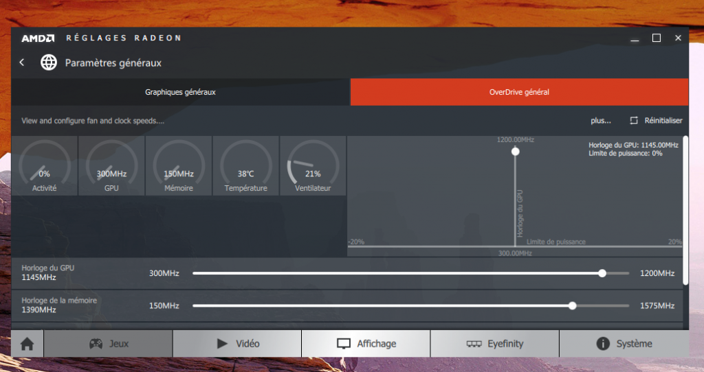This screenshot has height=372, width=704.
Task: Click the '1145MHz' GPU clock value
Action: point(39,277)
